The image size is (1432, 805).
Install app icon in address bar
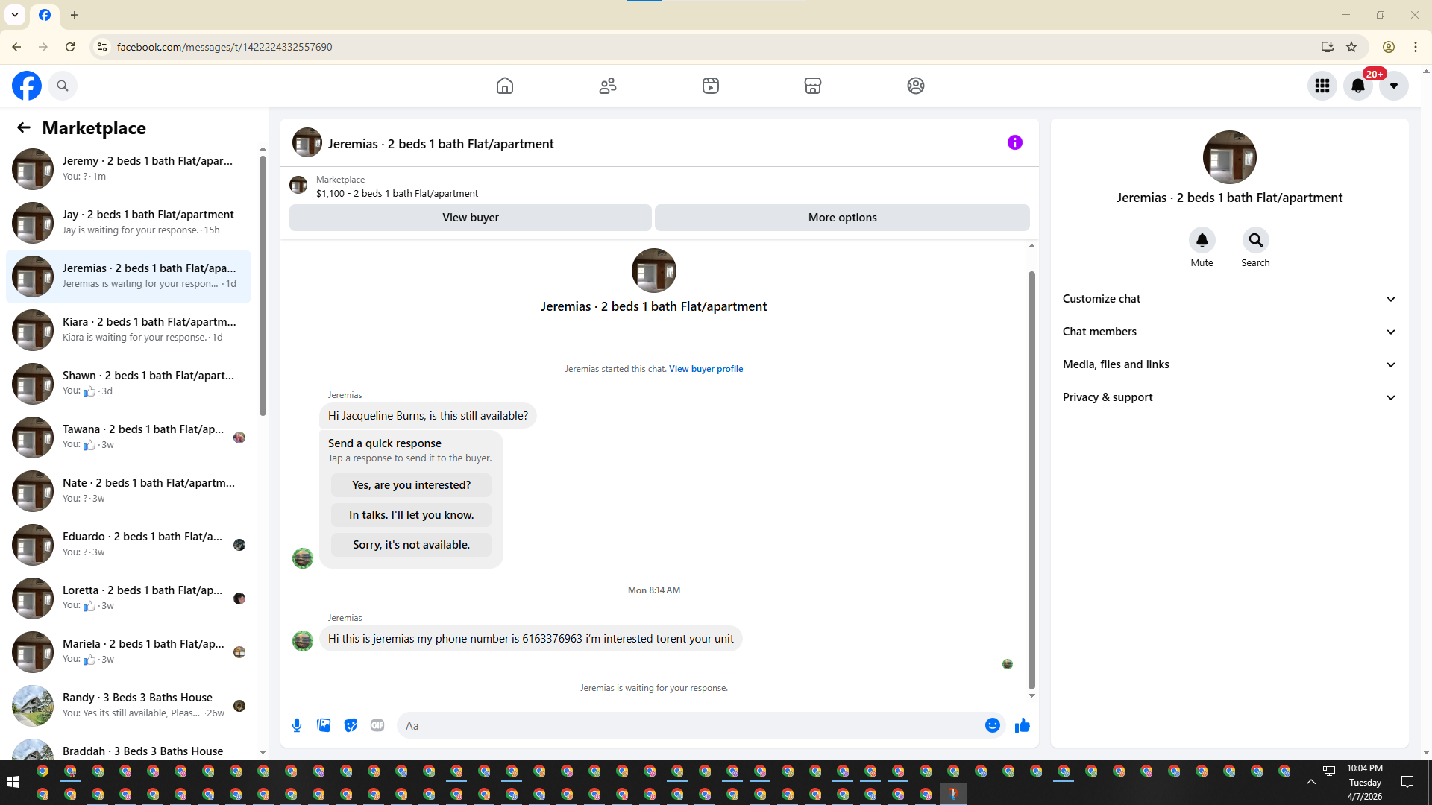point(1328,47)
